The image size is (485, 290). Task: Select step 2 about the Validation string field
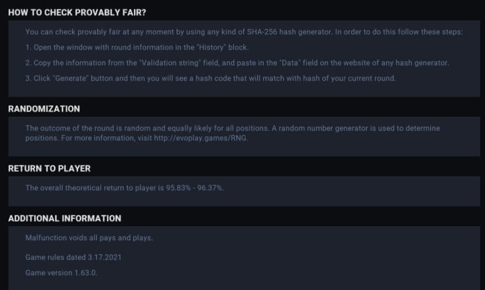pyautogui.click(x=237, y=63)
